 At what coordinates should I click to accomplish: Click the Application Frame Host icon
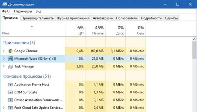[x=11, y=85]
